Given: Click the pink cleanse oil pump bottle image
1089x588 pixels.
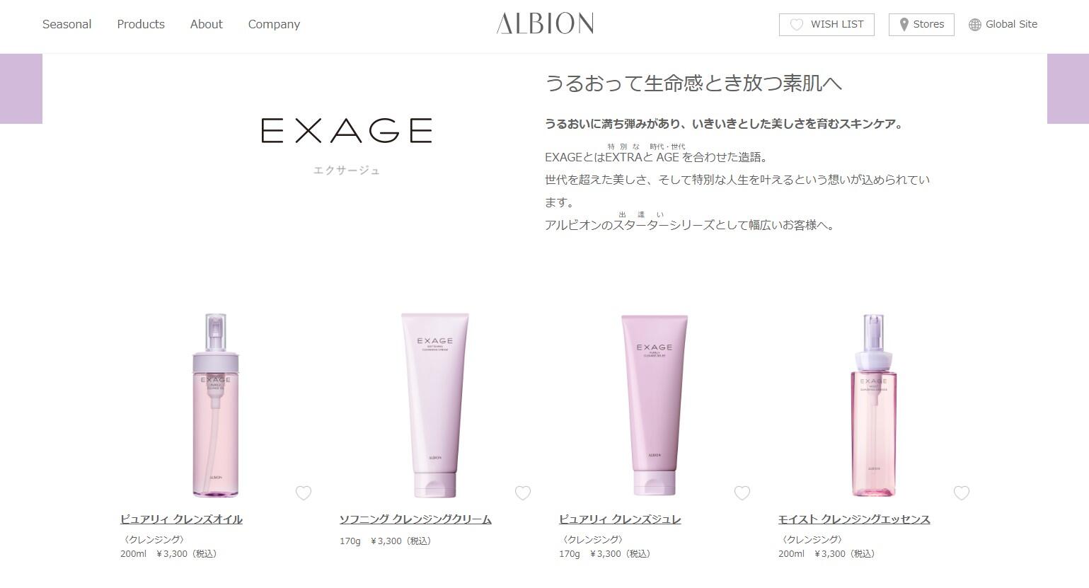Looking at the screenshot, I should point(216,405).
